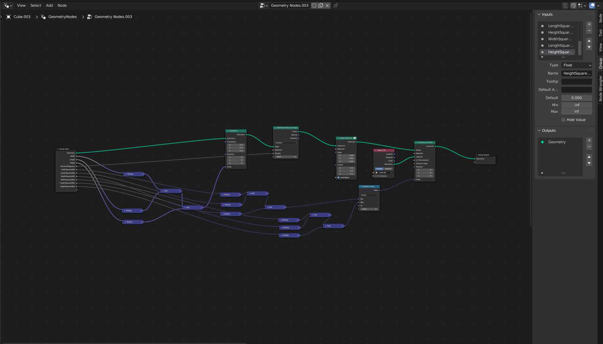Unlink the Geometry Nodes.003 node group
The height and width of the screenshot is (344, 603).
[x=328, y=5]
